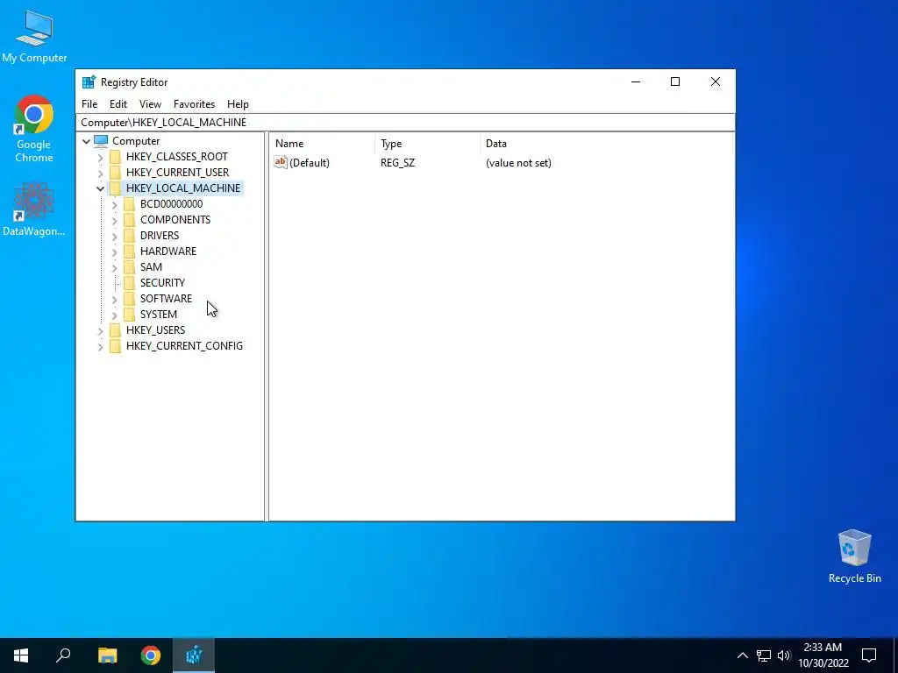898x673 pixels.
Task: Click the Data column header
Action: click(x=607, y=144)
